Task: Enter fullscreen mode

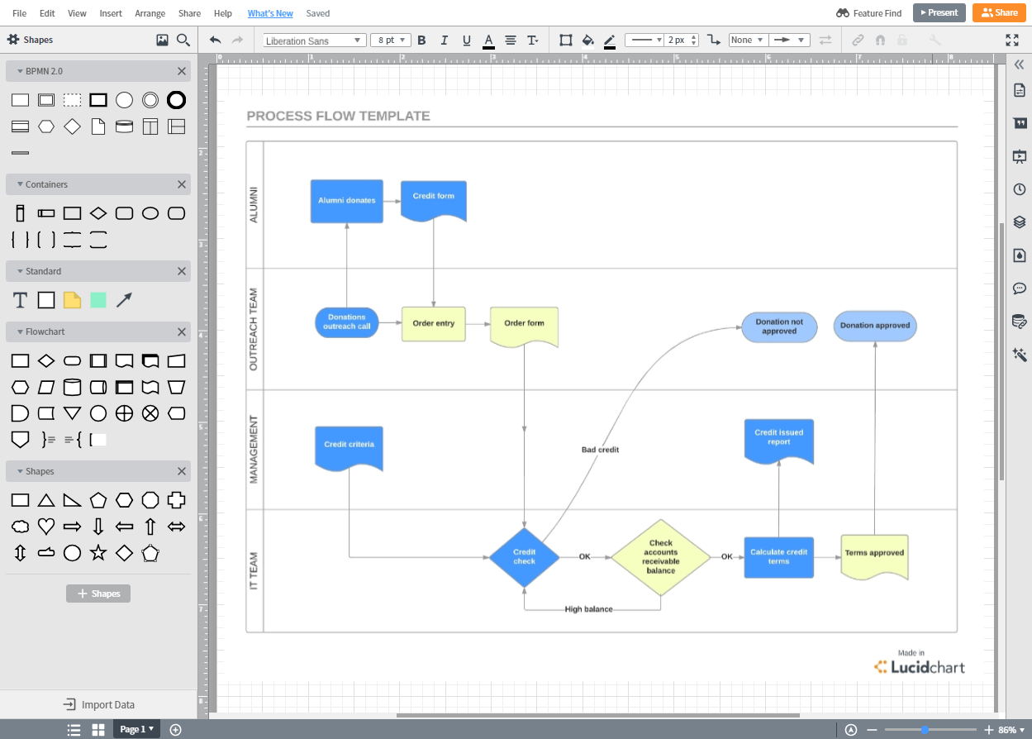Action: [x=1012, y=40]
